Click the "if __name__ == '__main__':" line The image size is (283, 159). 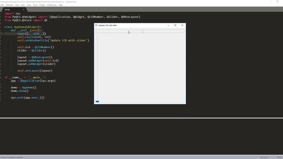(x=25, y=77)
